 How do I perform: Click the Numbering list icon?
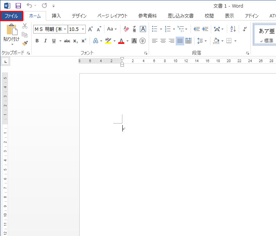point(168,29)
